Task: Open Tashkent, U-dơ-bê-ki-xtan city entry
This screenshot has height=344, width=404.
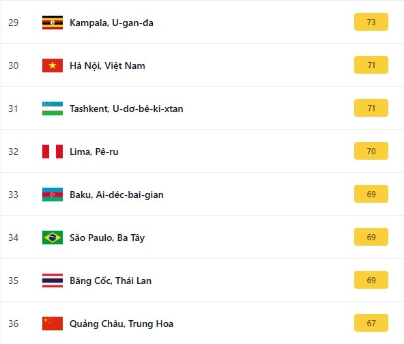Action: coord(126,109)
